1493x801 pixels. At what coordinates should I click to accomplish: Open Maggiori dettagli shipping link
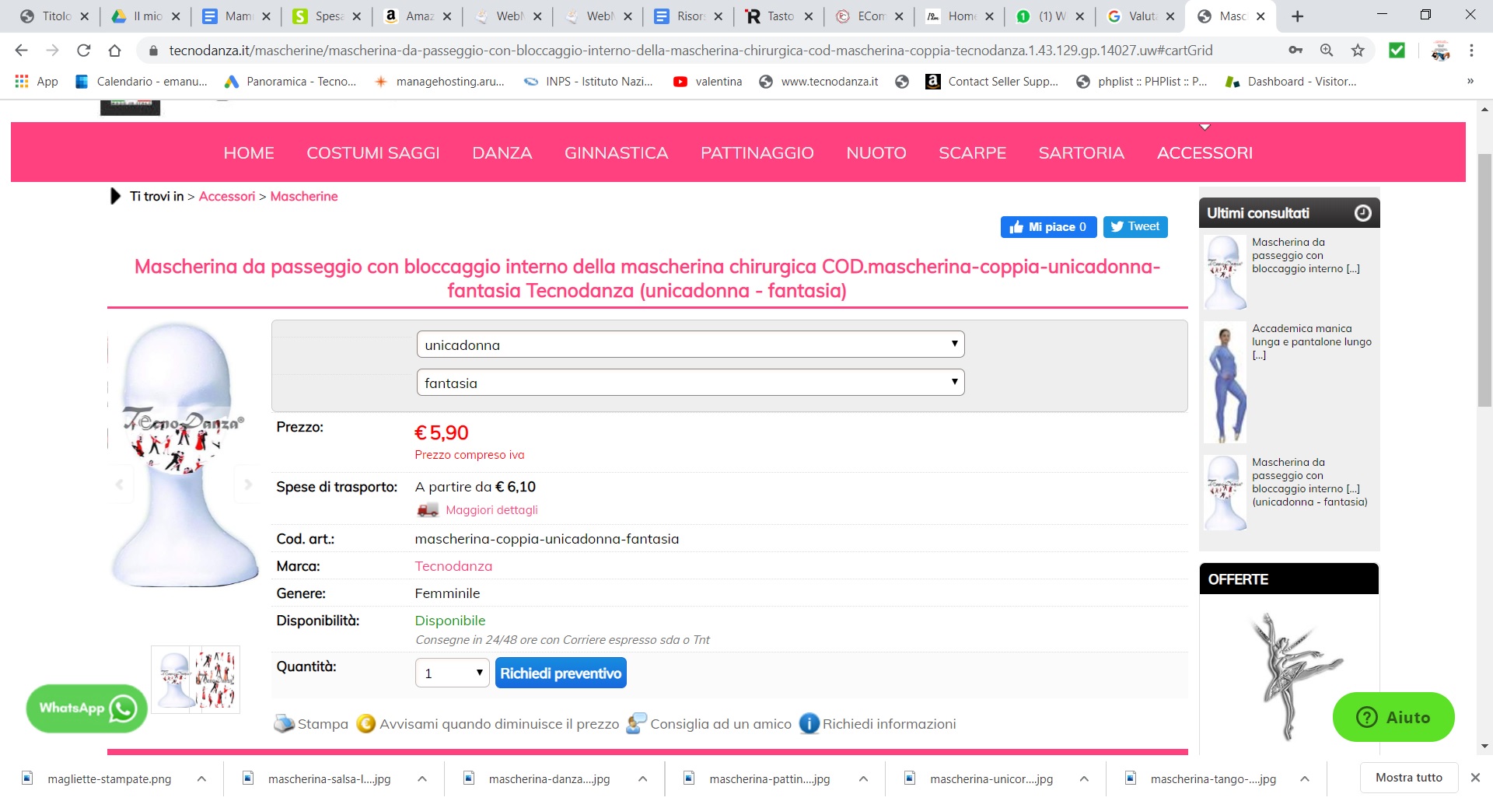click(x=491, y=510)
